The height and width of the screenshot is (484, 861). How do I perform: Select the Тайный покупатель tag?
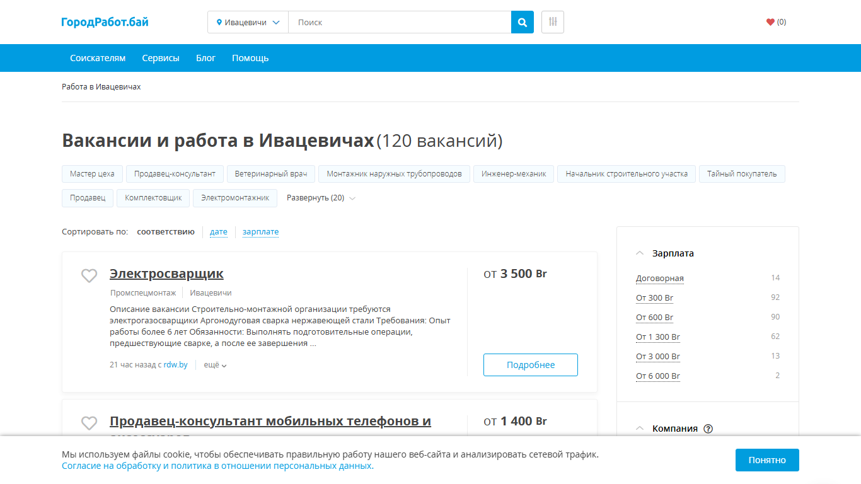[742, 174]
